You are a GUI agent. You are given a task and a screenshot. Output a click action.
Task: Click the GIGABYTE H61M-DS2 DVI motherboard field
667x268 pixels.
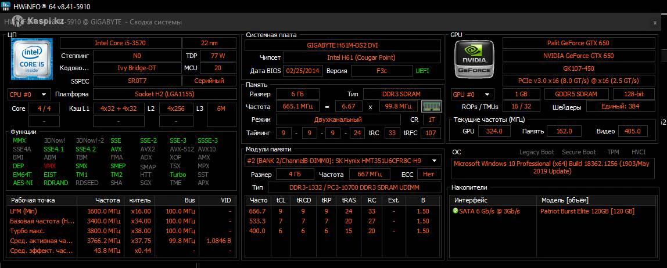pos(342,45)
